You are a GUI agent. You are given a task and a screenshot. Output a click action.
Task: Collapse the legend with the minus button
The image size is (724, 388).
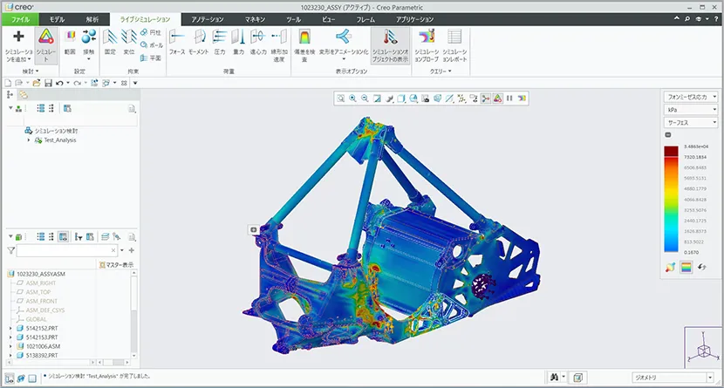pyautogui.click(x=667, y=135)
